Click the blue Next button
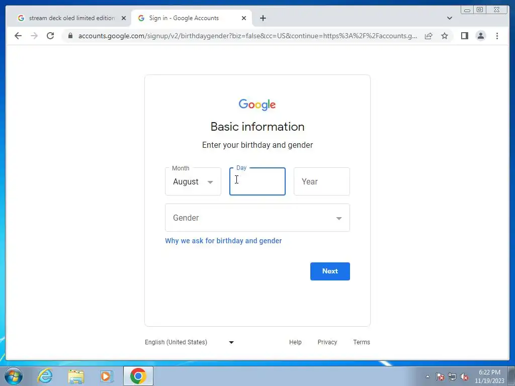Viewport: 515px width, 386px height. [330, 271]
